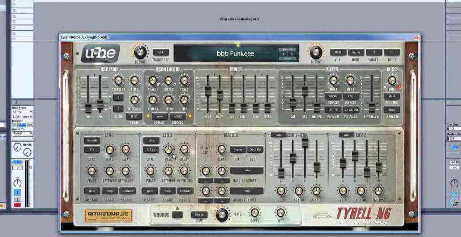461x237 pixels.
Task: Click the LFO 2 RATE knob
Action: click(x=168, y=149)
